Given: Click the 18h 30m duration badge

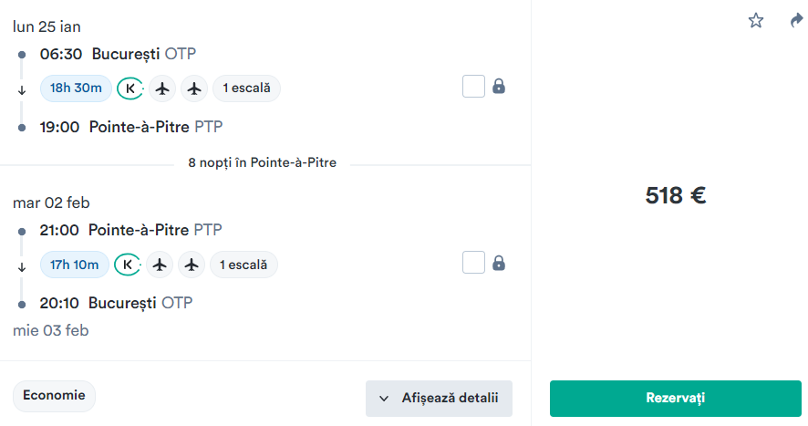Looking at the screenshot, I should pos(76,88).
